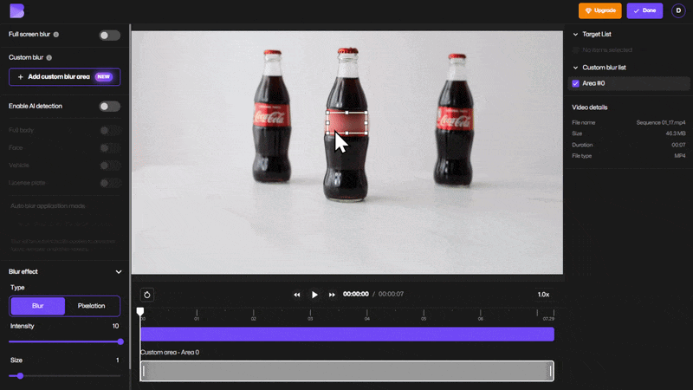The height and width of the screenshot is (390, 693).
Task: Toggle License plate detection switch
Action: click(x=110, y=183)
